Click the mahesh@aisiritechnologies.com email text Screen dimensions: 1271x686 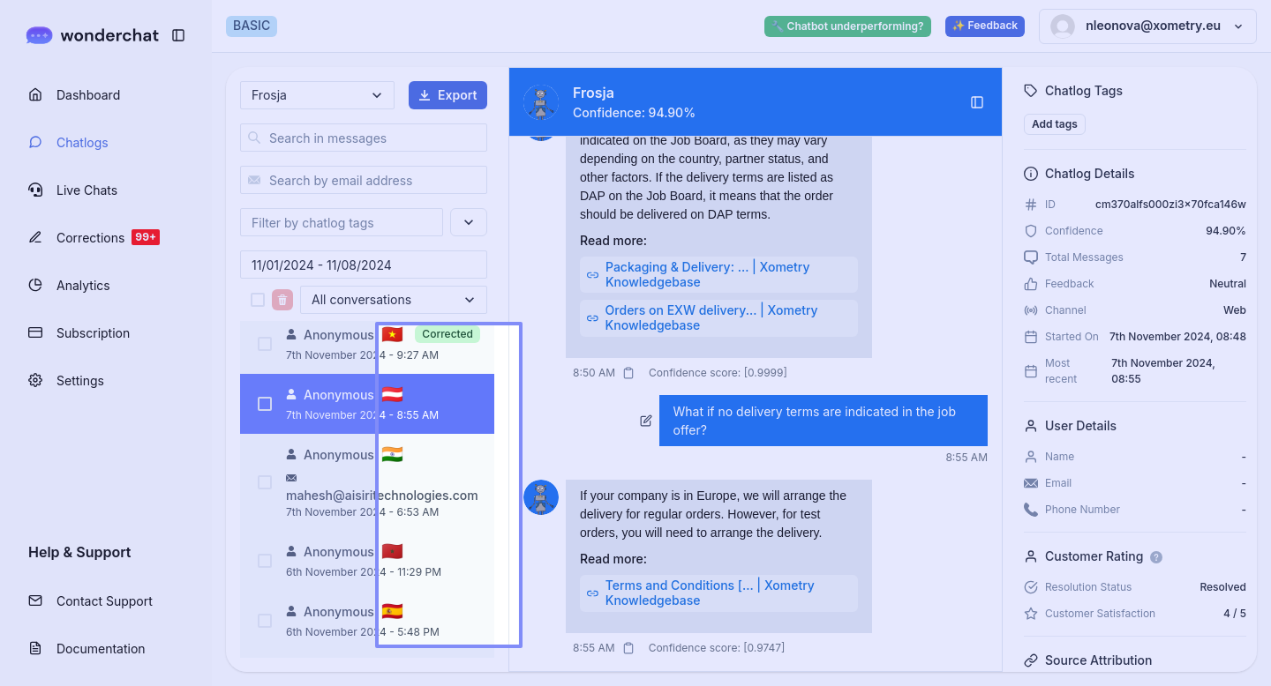pyautogui.click(x=382, y=496)
